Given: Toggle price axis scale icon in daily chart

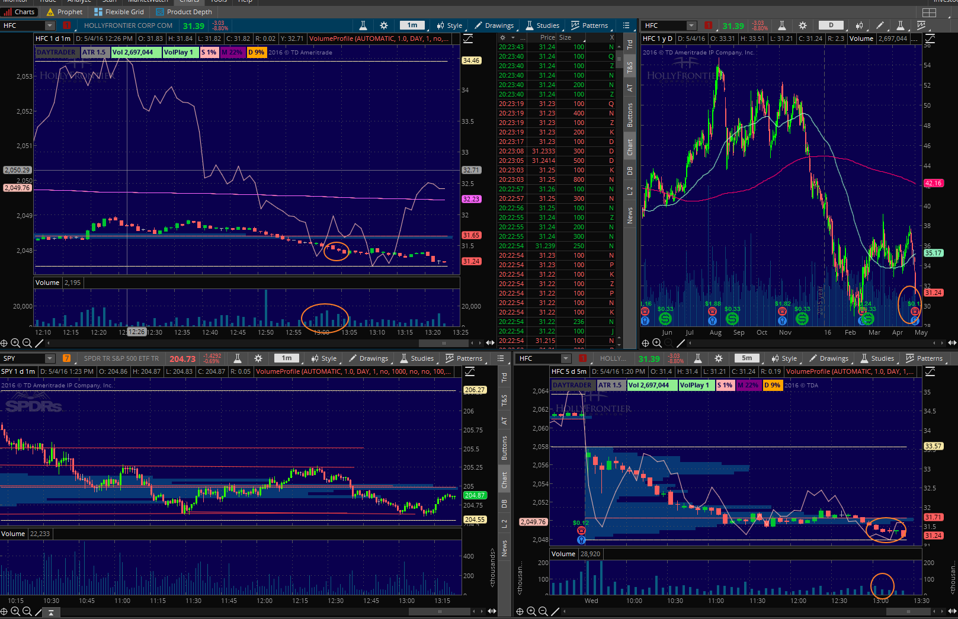Looking at the screenshot, I should pyautogui.click(x=930, y=39).
